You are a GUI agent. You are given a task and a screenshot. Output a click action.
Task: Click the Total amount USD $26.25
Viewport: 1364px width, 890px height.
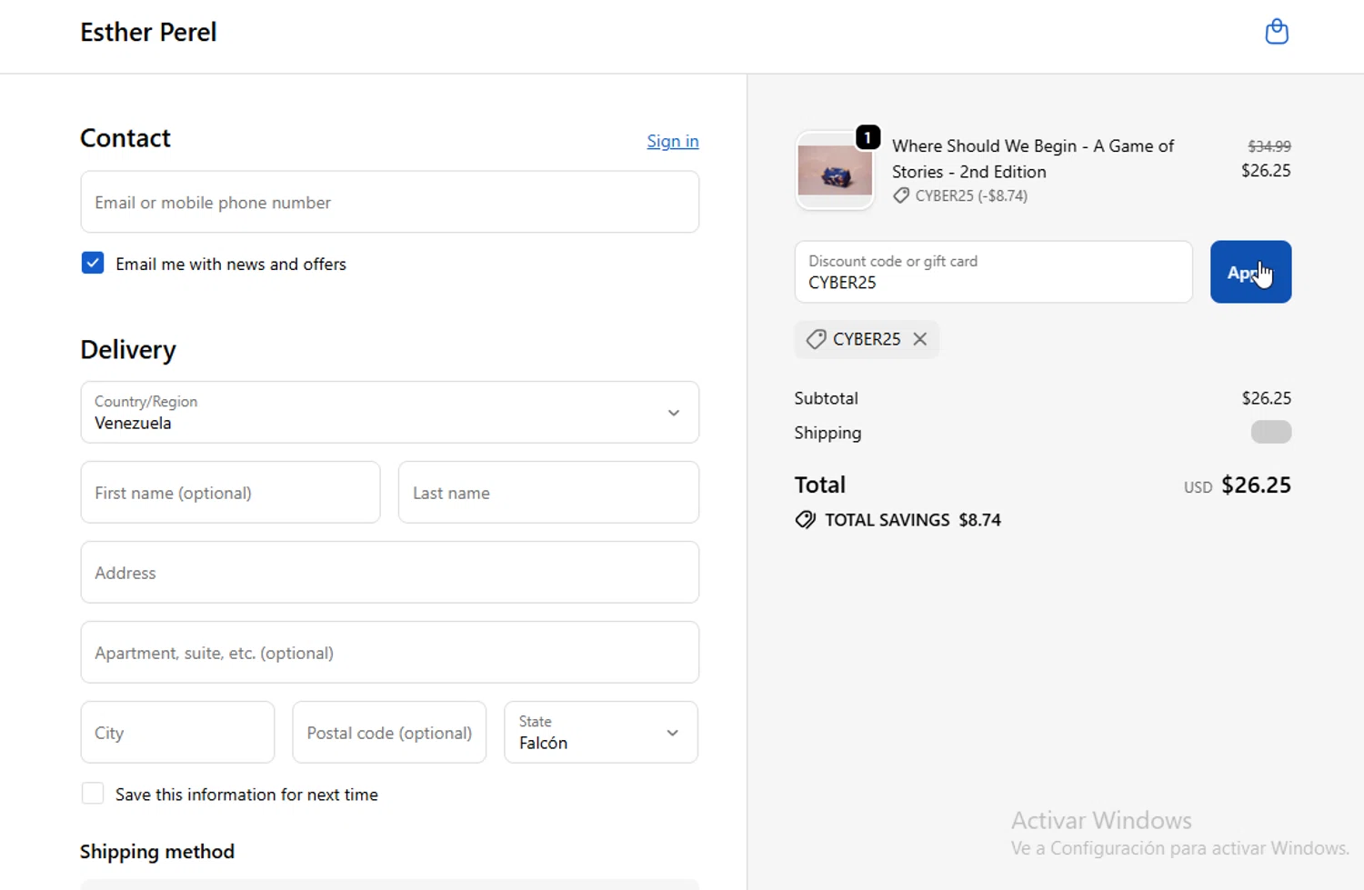click(x=1237, y=485)
